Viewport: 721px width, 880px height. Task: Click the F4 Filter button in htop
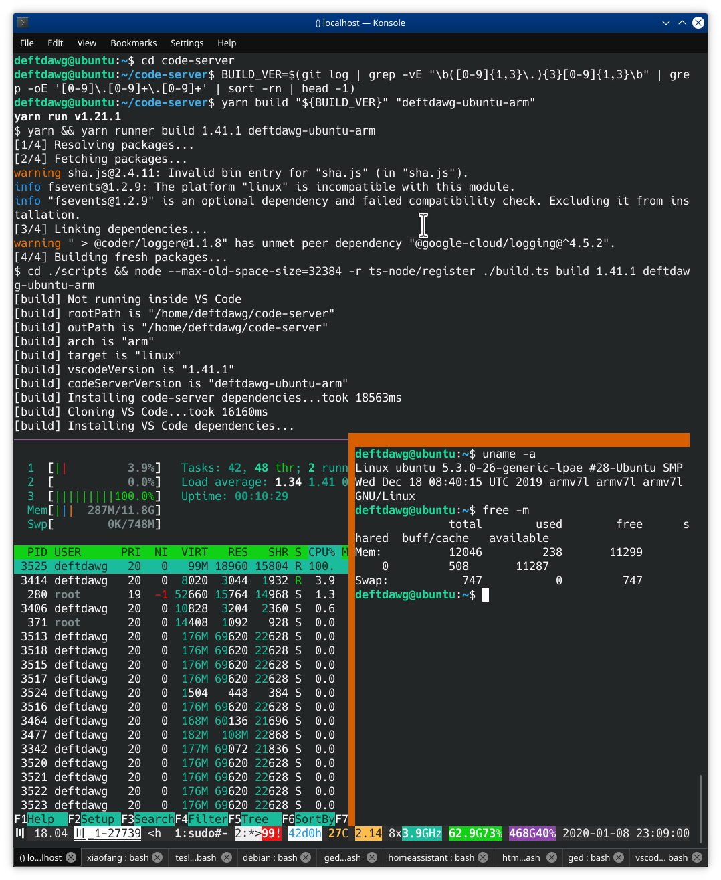(201, 819)
